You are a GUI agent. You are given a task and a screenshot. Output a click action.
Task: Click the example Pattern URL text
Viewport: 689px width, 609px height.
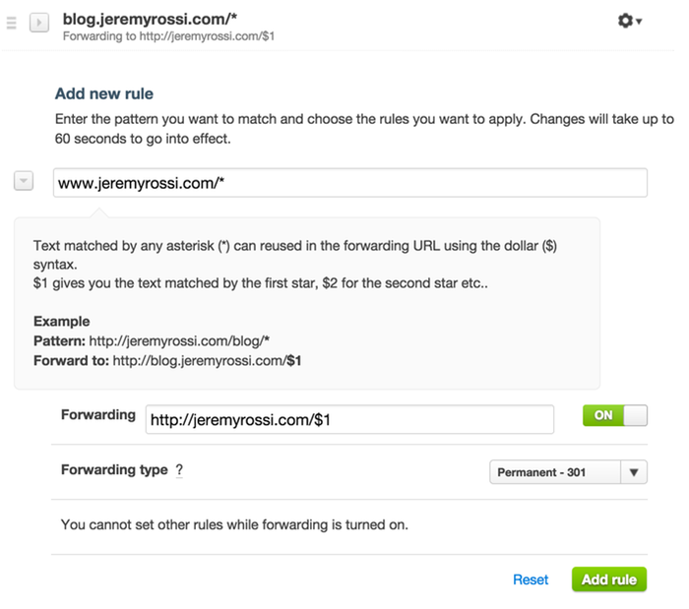click(179, 341)
